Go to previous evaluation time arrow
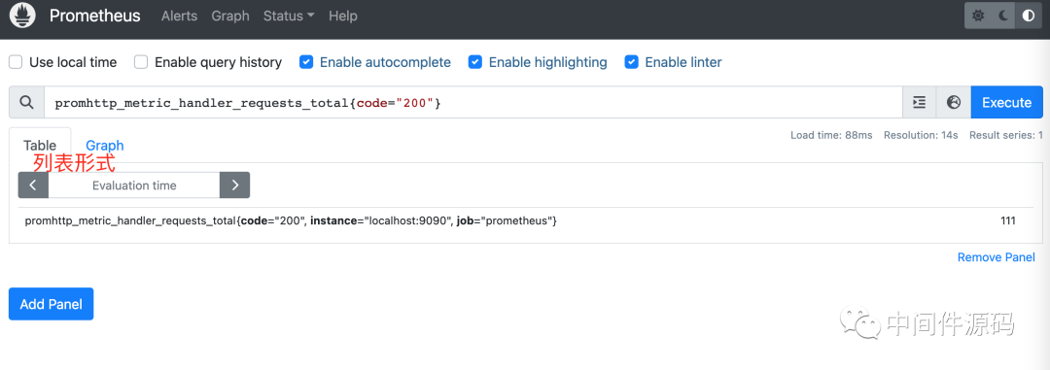The image size is (1050, 370). point(33,185)
